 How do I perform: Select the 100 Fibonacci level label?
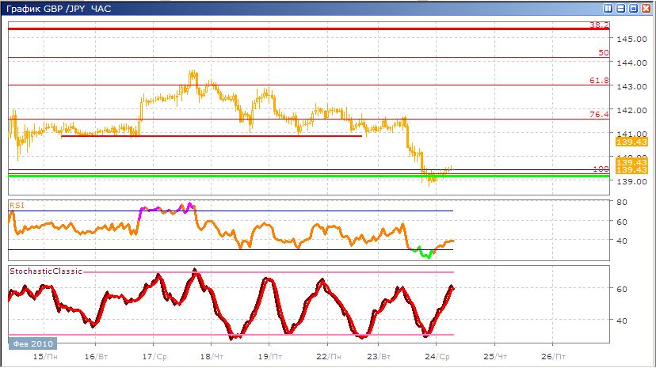pos(601,169)
